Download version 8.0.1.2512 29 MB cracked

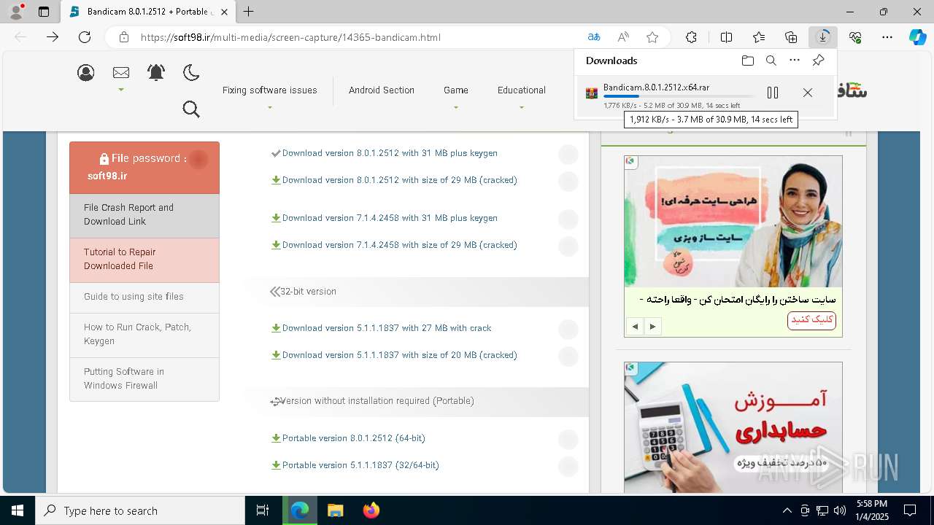click(x=399, y=180)
